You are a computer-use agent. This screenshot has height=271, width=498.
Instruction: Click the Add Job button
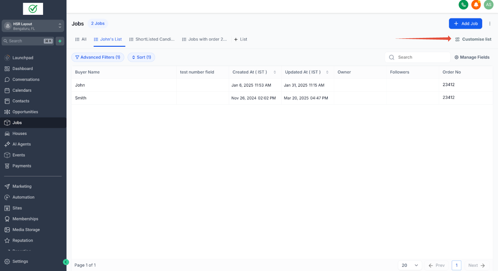pos(465,24)
